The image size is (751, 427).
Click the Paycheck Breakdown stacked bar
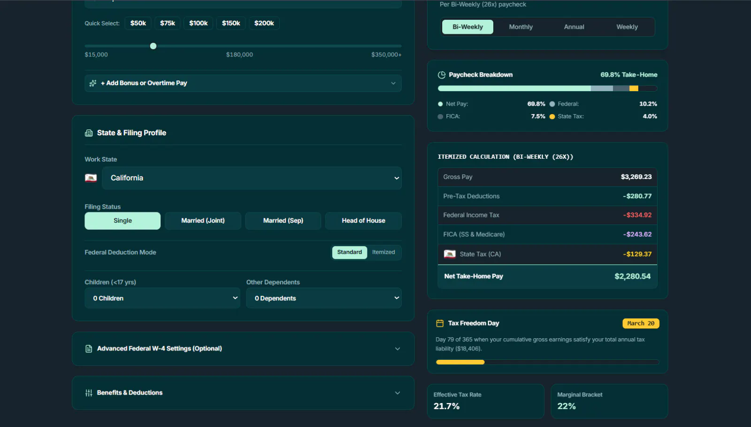click(547, 88)
